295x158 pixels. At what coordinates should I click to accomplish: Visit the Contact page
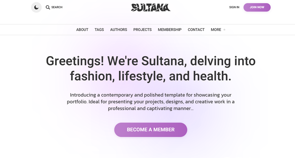(x=196, y=30)
